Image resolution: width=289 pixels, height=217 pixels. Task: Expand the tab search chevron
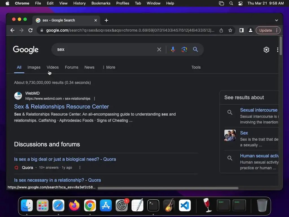pos(277,20)
